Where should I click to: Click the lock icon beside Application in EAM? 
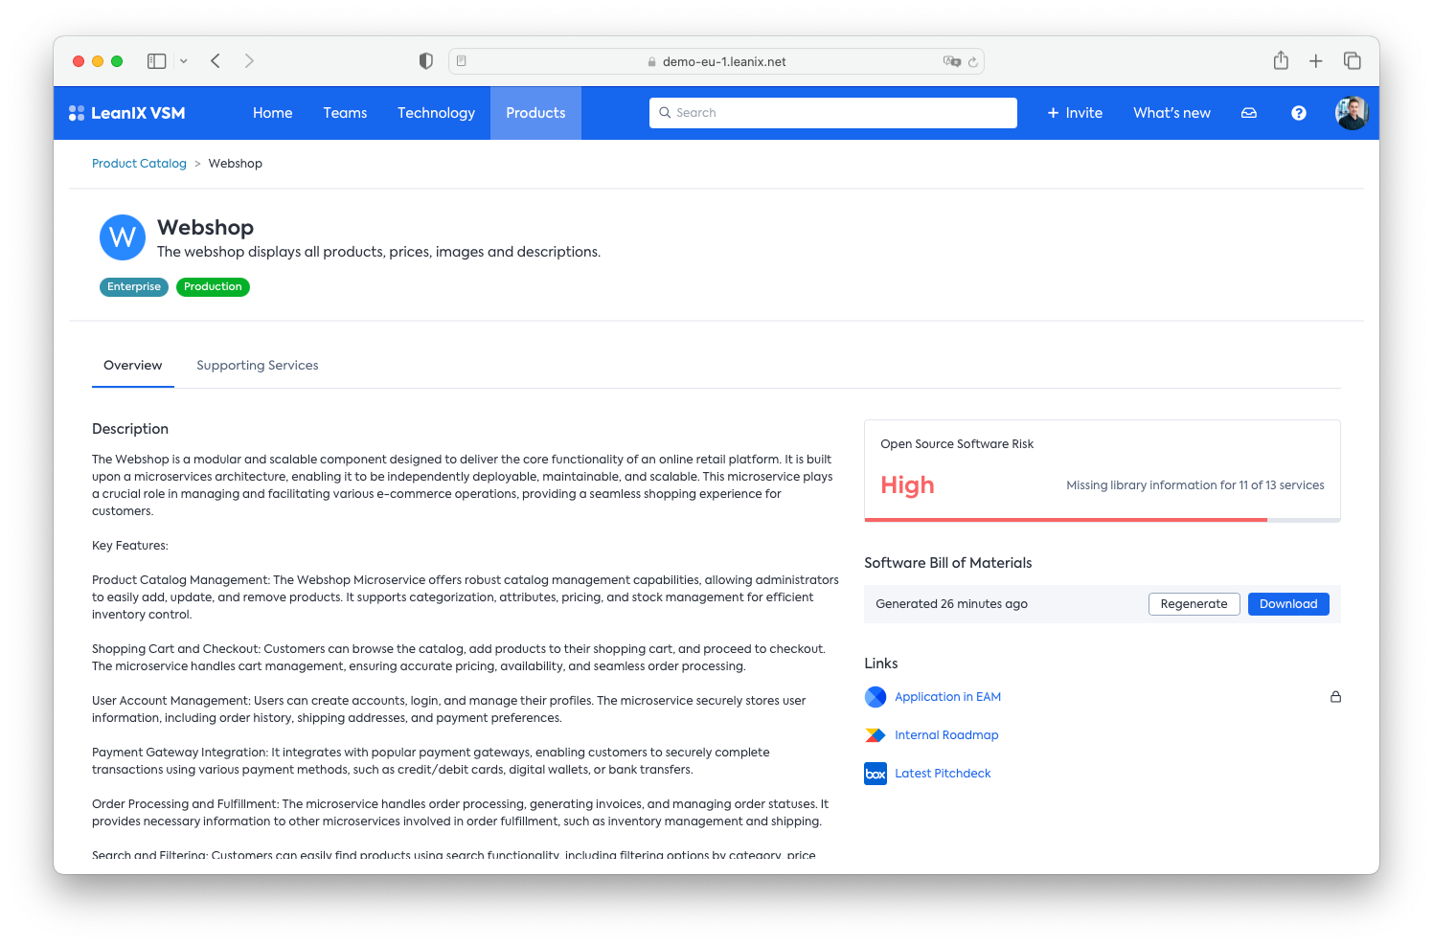click(x=1335, y=697)
